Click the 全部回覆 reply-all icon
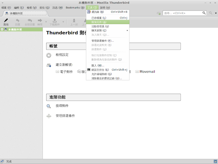Viewport: 218px width, 164px height. tap(30, 20)
